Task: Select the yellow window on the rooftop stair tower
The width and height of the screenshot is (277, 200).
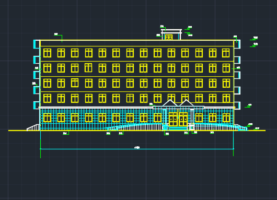Action: coord(168,37)
